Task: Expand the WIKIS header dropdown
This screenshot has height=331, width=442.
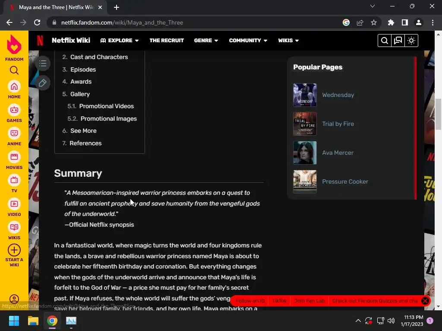Action: pos(288,41)
